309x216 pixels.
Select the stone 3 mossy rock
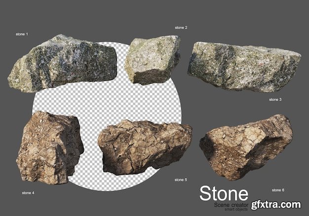[x=244, y=66]
